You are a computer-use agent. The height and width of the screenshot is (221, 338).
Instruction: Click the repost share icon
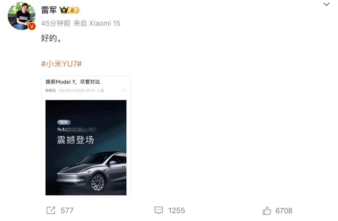click(51, 210)
